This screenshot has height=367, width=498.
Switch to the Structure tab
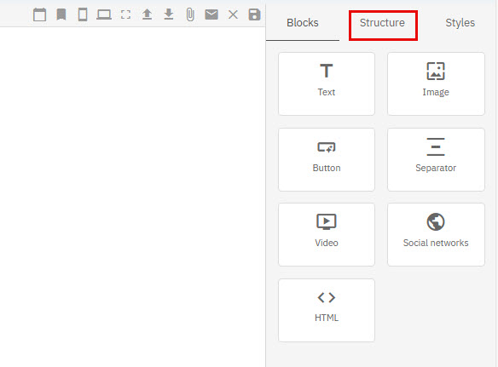(382, 23)
